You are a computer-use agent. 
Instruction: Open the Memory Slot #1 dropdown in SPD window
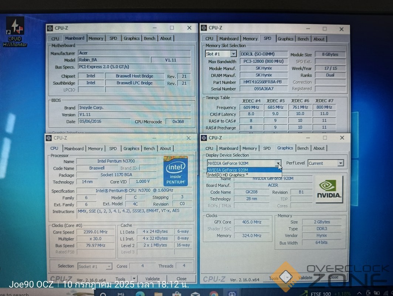click(x=221, y=54)
